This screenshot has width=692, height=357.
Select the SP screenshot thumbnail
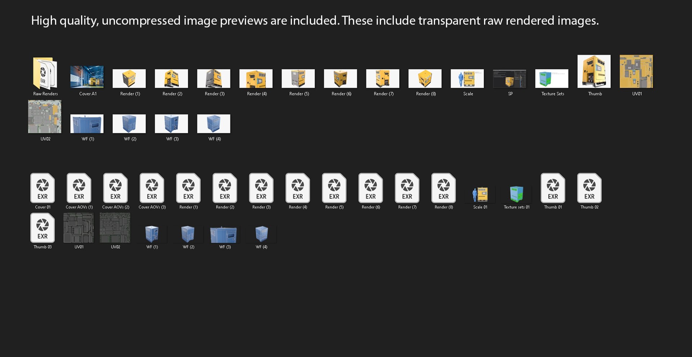(509, 79)
